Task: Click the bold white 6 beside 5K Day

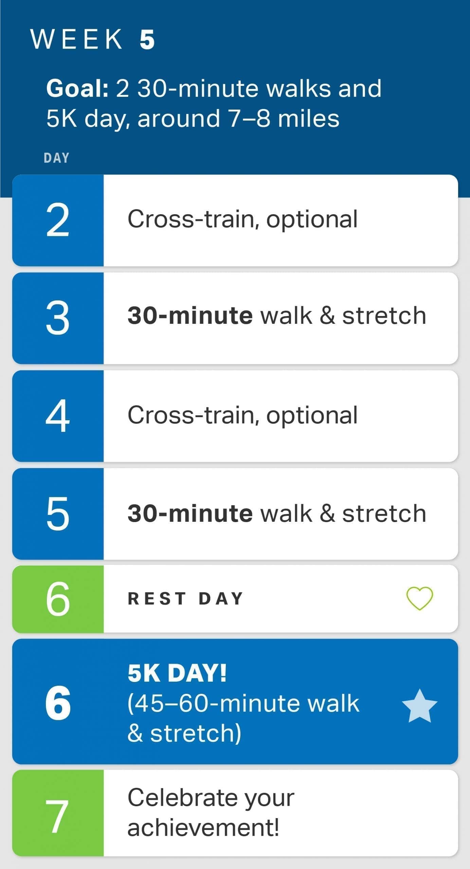Action: (x=58, y=703)
